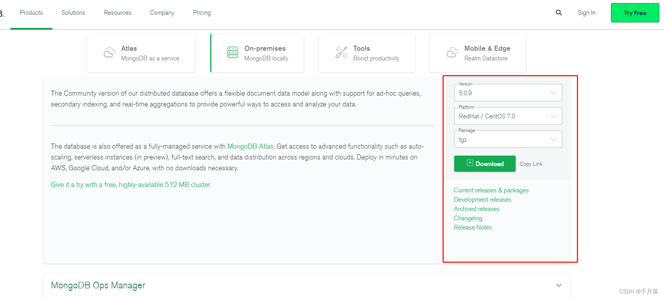Open the Package tgz dropdown
This screenshot has width=664, height=298.
click(x=508, y=139)
